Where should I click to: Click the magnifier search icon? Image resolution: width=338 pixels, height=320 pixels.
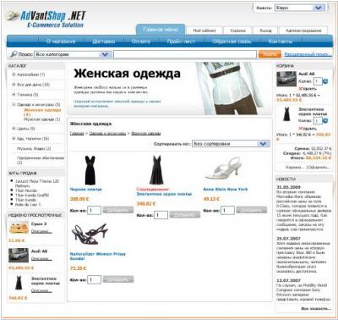14,54
